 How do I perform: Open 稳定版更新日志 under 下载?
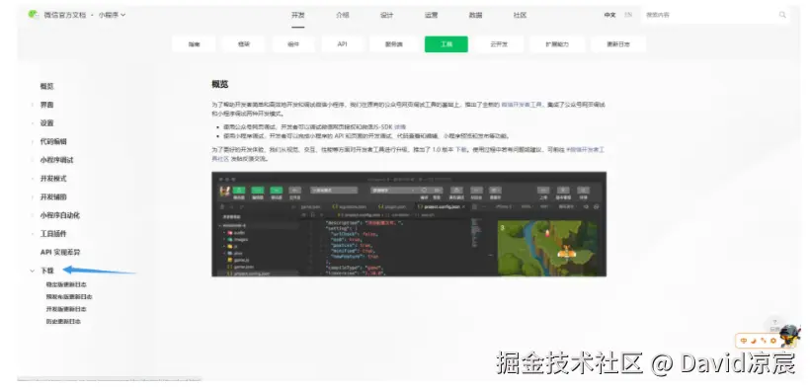pyautogui.click(x=66, y=284)
